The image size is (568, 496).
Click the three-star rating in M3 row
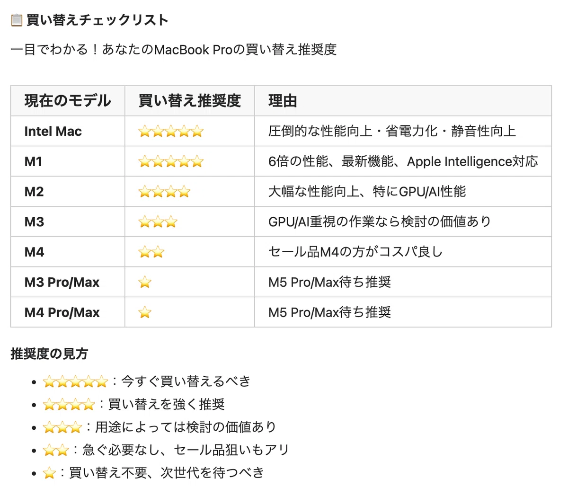tap(158, 222)
